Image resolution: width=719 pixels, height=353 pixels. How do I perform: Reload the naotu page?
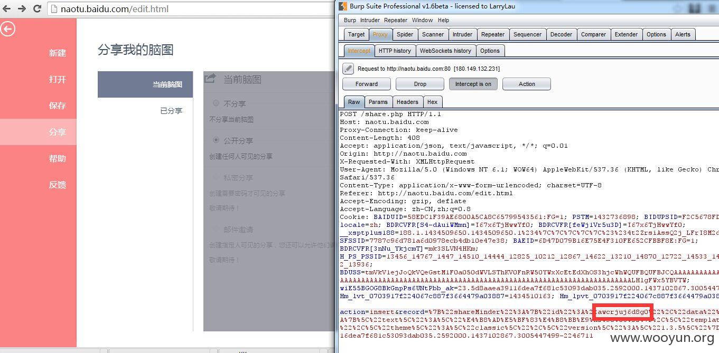[x=37, y=8]
